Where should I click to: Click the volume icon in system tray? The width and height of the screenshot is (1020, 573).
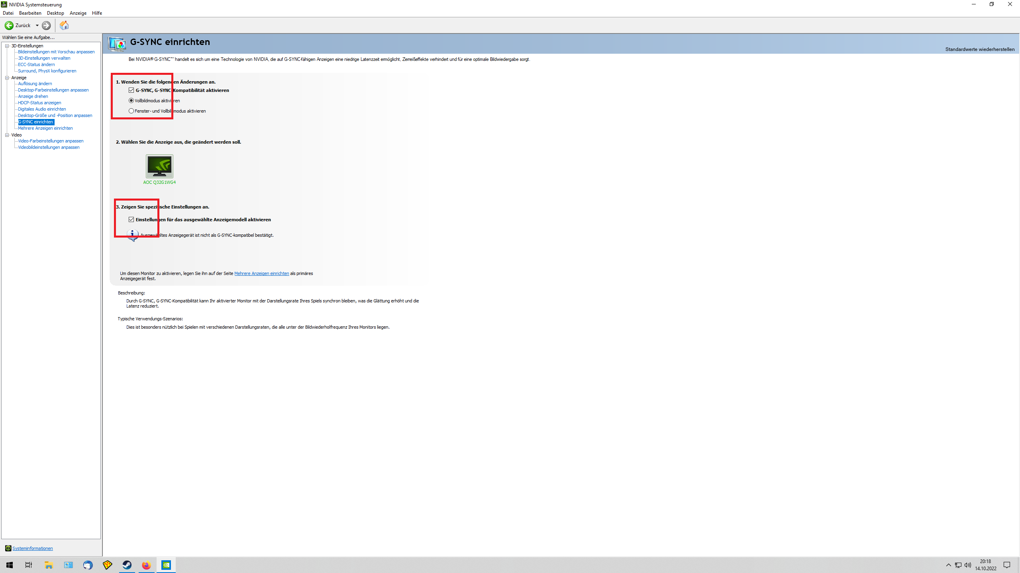(968, 565)
